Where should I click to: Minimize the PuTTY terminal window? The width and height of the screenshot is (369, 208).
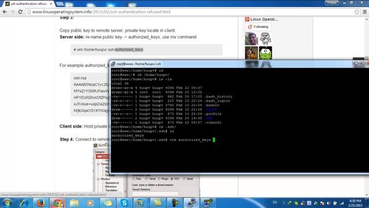(356, 63)
